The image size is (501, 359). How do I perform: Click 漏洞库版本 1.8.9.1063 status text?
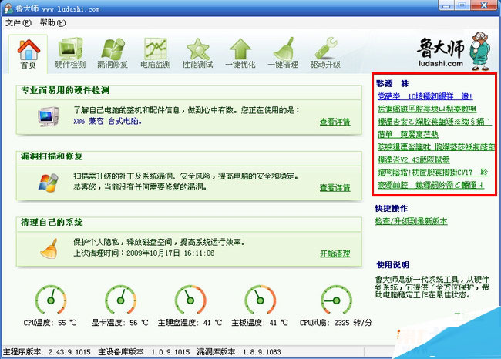[x=239, y=352]
